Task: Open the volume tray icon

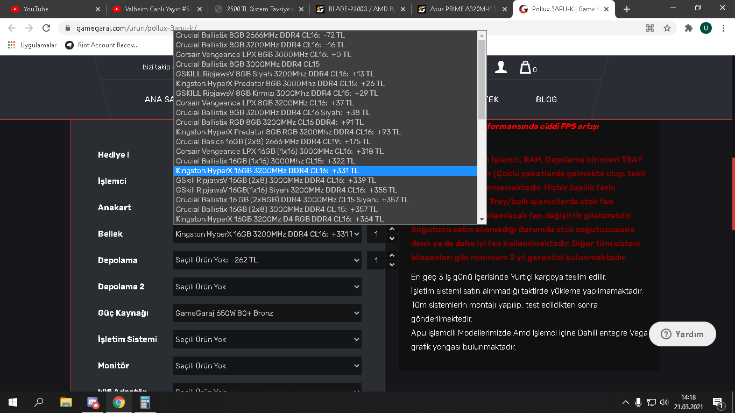Action: (x=664, y=402)
